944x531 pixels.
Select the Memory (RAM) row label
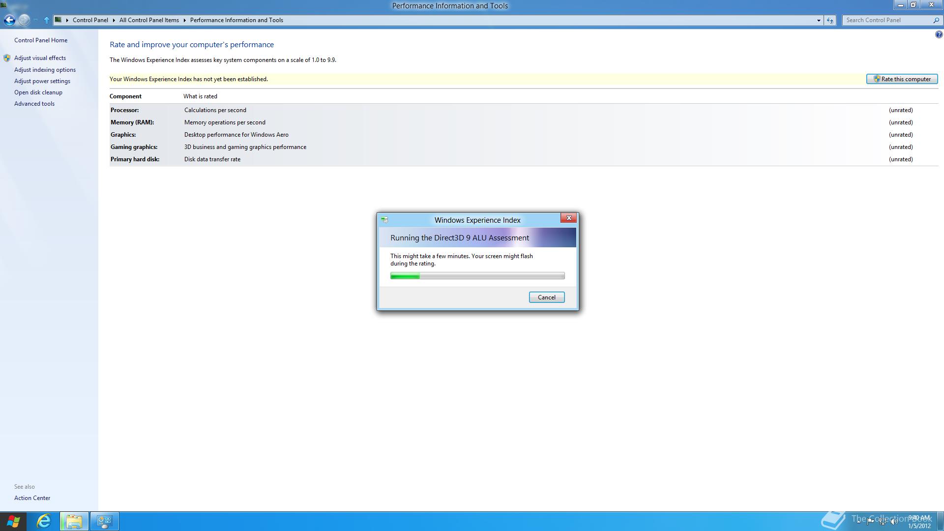(x=132, y=122)
